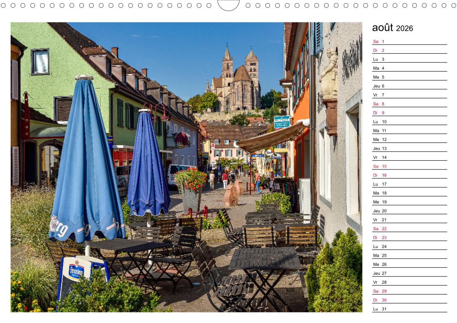Choose the Jeu 20 calendar line

(409, 211)
